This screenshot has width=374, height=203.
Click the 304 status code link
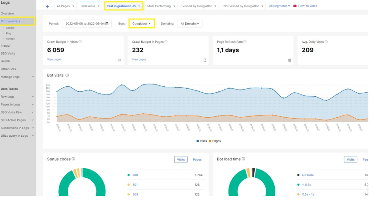point(135,194)
